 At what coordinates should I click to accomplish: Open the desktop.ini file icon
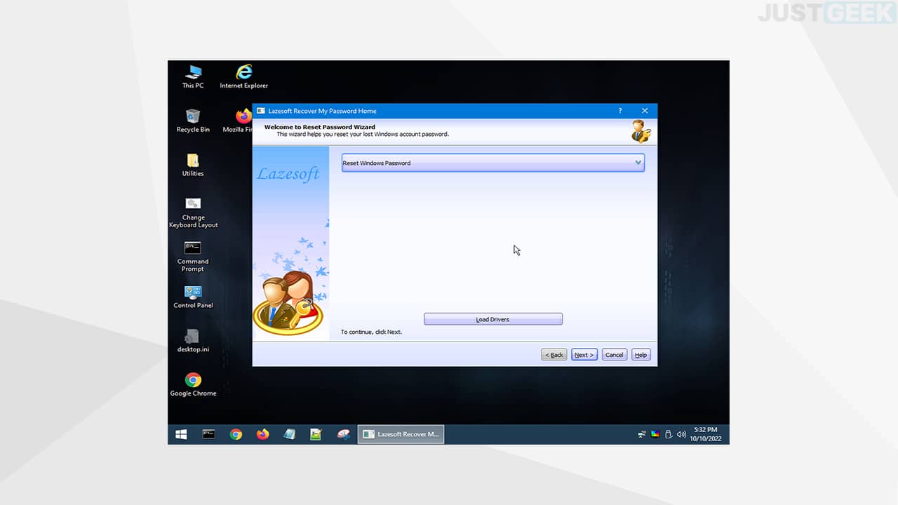[x=193, y=341]
